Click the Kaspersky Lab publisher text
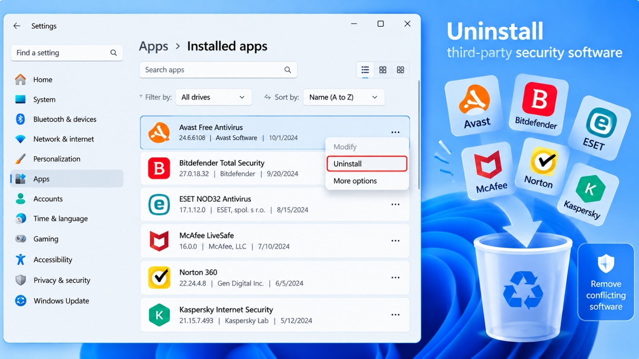639x359 pixels. click(246, 321)
